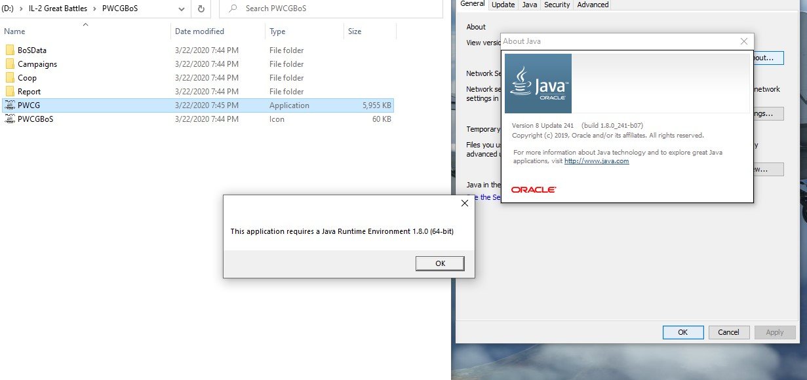The width and height of the screenshot is (807, 380).
Task: Click the Oracle copyright notice text
Action: (x=608, y=136)
